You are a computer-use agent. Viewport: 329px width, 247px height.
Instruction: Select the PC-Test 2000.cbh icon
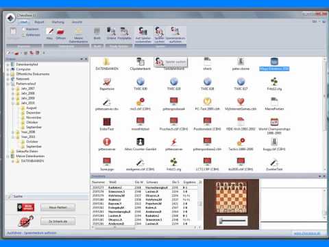click(x=207, y=104)
